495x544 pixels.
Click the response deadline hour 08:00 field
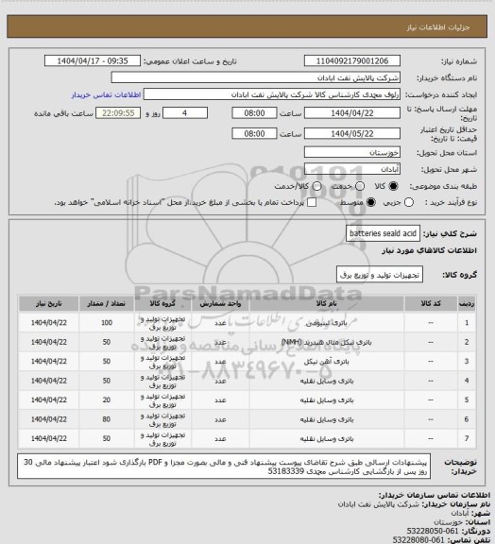[254, 113]
